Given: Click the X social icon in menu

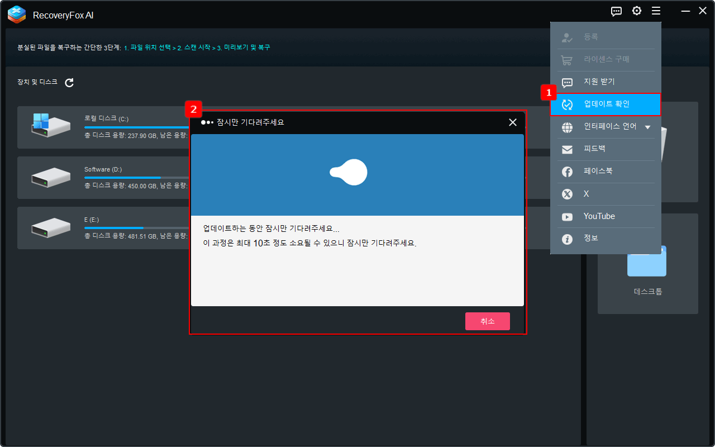Looking at the screenshot, I should pos(567,194).
